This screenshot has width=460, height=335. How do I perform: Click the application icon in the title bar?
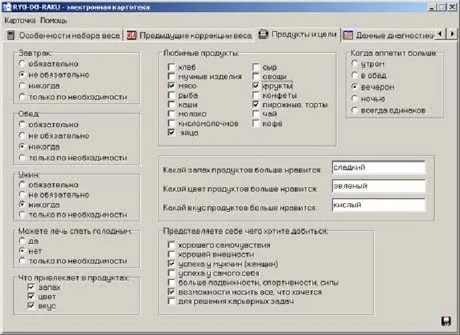click(x=8, y=6)
